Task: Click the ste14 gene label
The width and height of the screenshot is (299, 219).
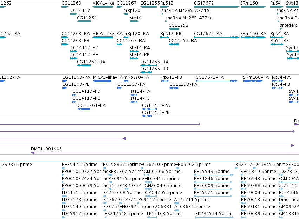Action: (x=136, y=18)
